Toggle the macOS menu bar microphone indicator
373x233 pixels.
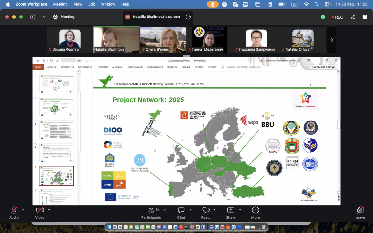click(213, 4)
